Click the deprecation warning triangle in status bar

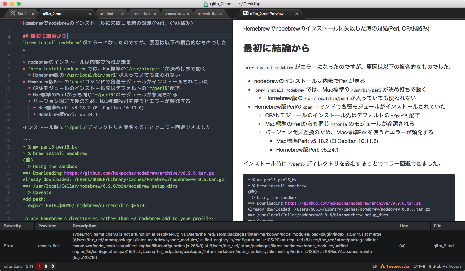pos(383,266)
